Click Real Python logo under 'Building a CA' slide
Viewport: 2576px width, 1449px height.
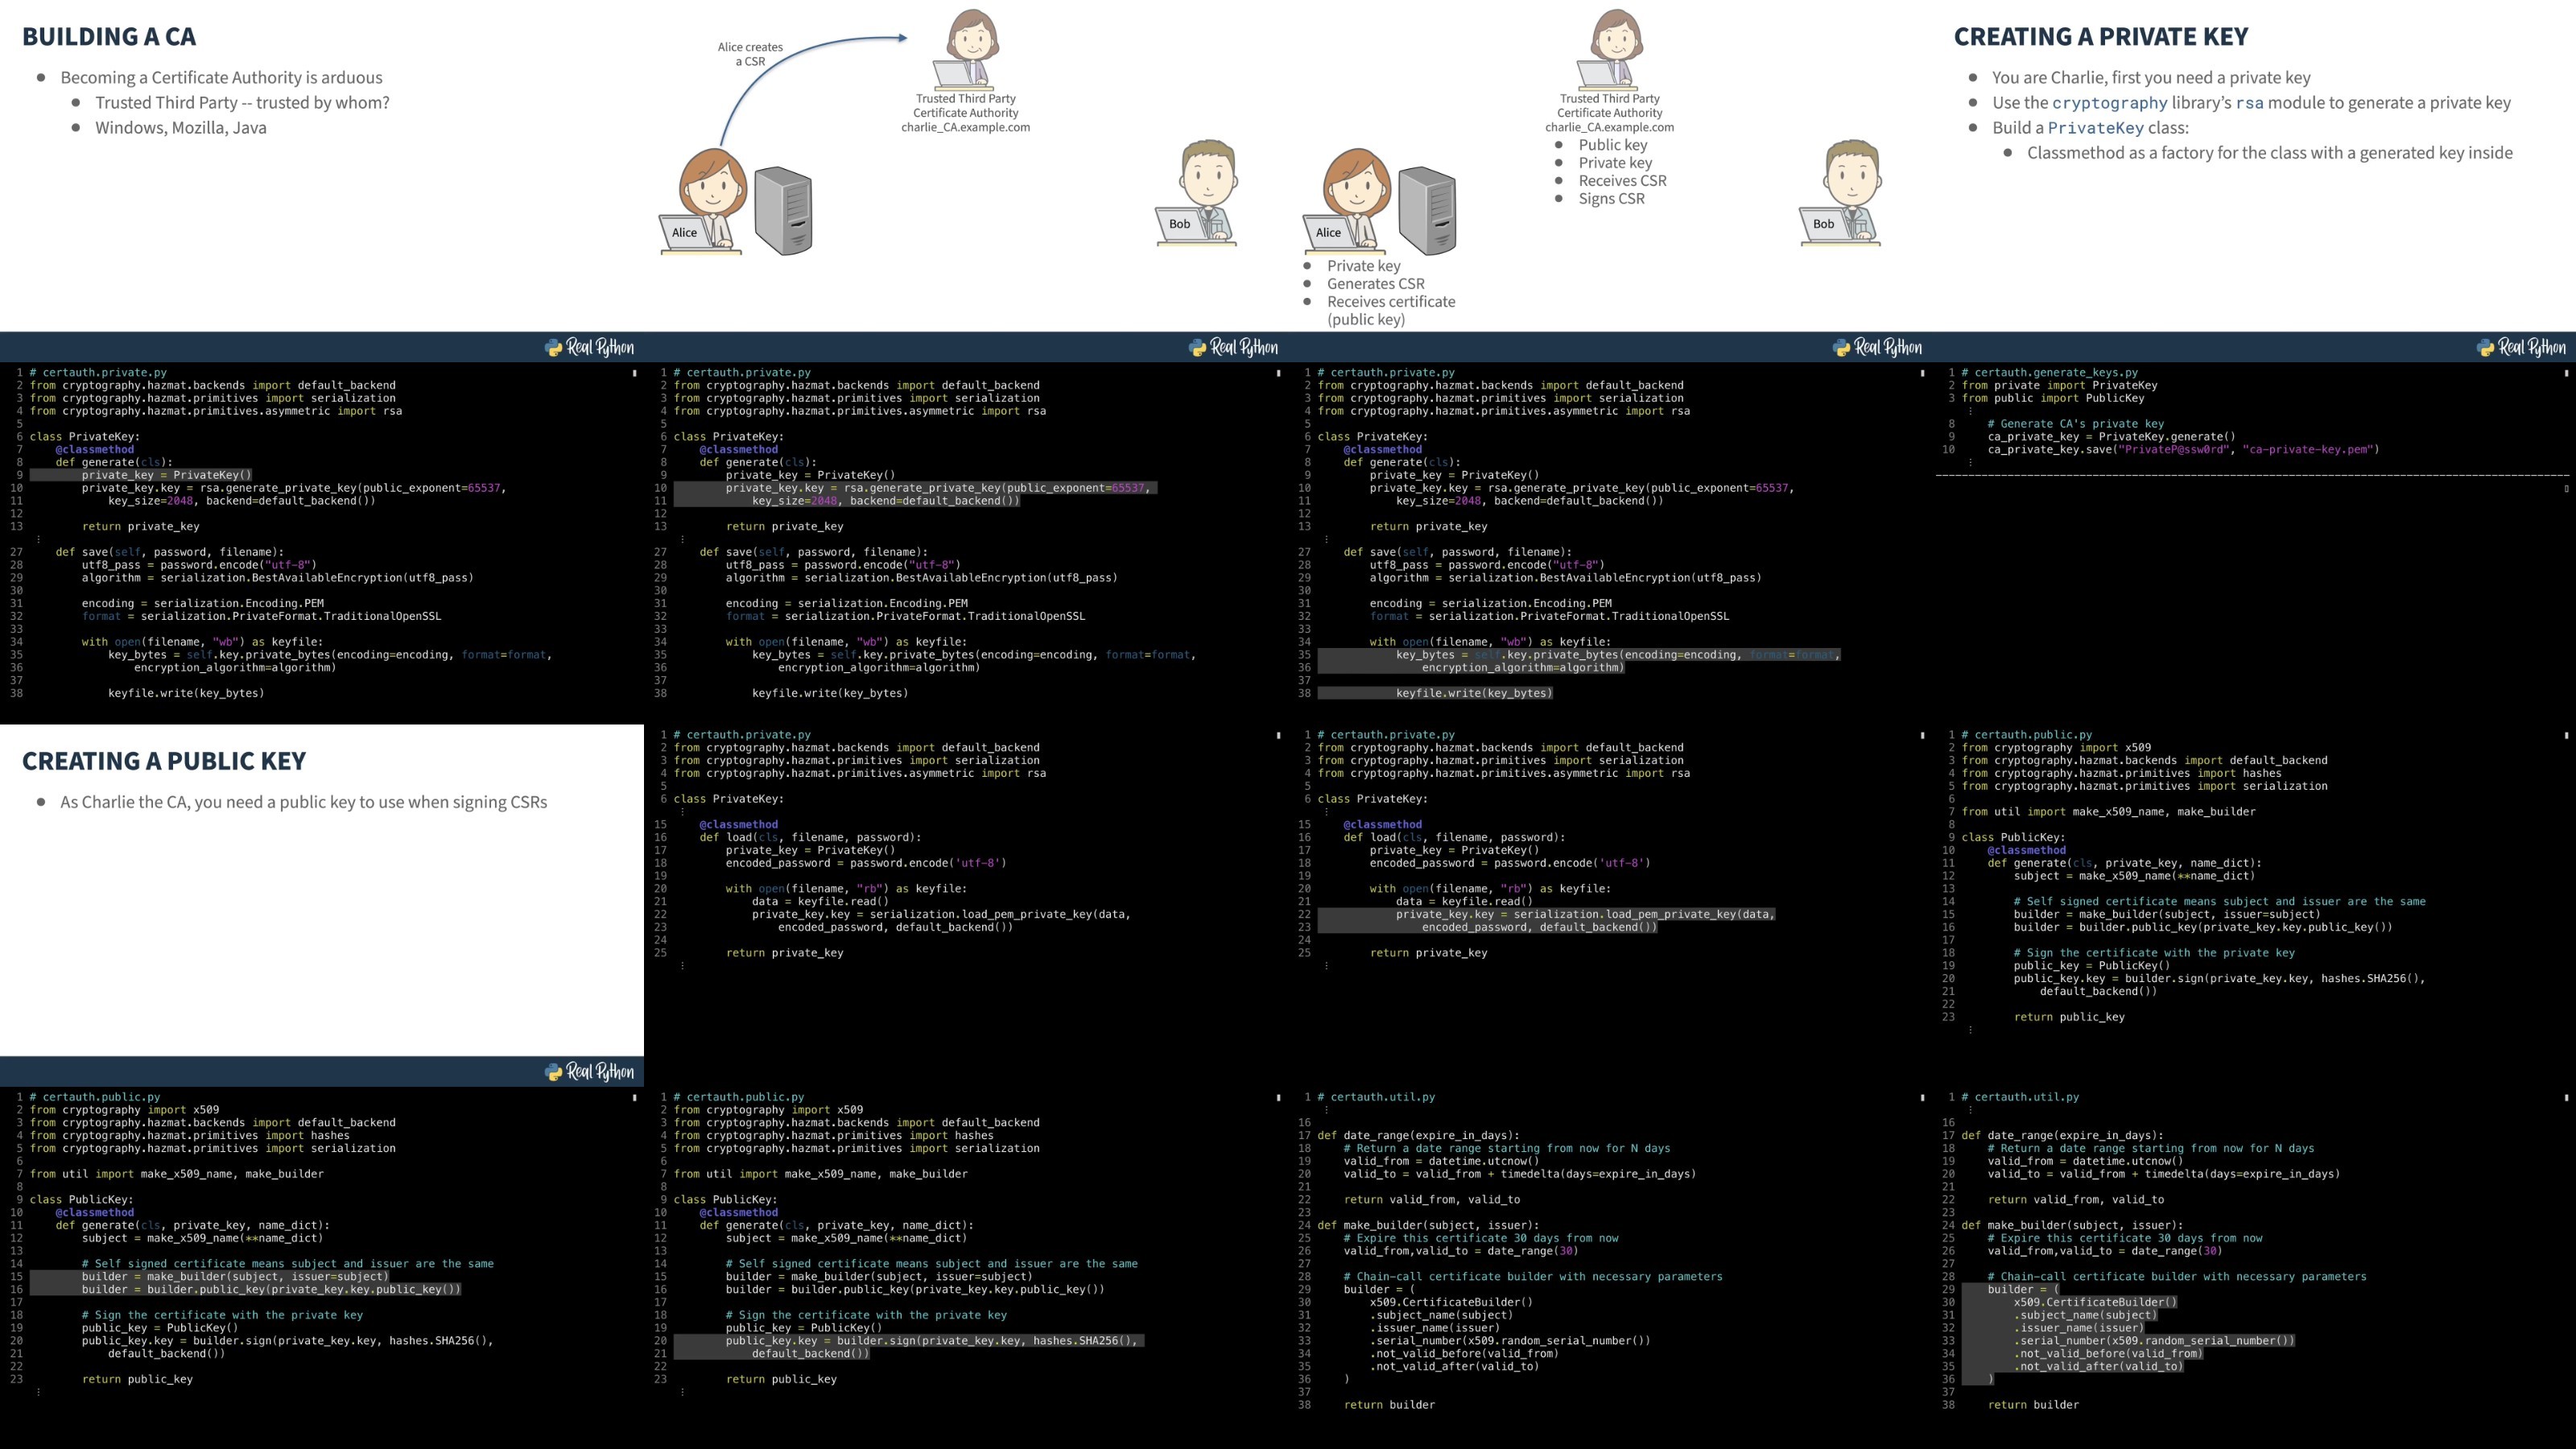coord(589,347)
